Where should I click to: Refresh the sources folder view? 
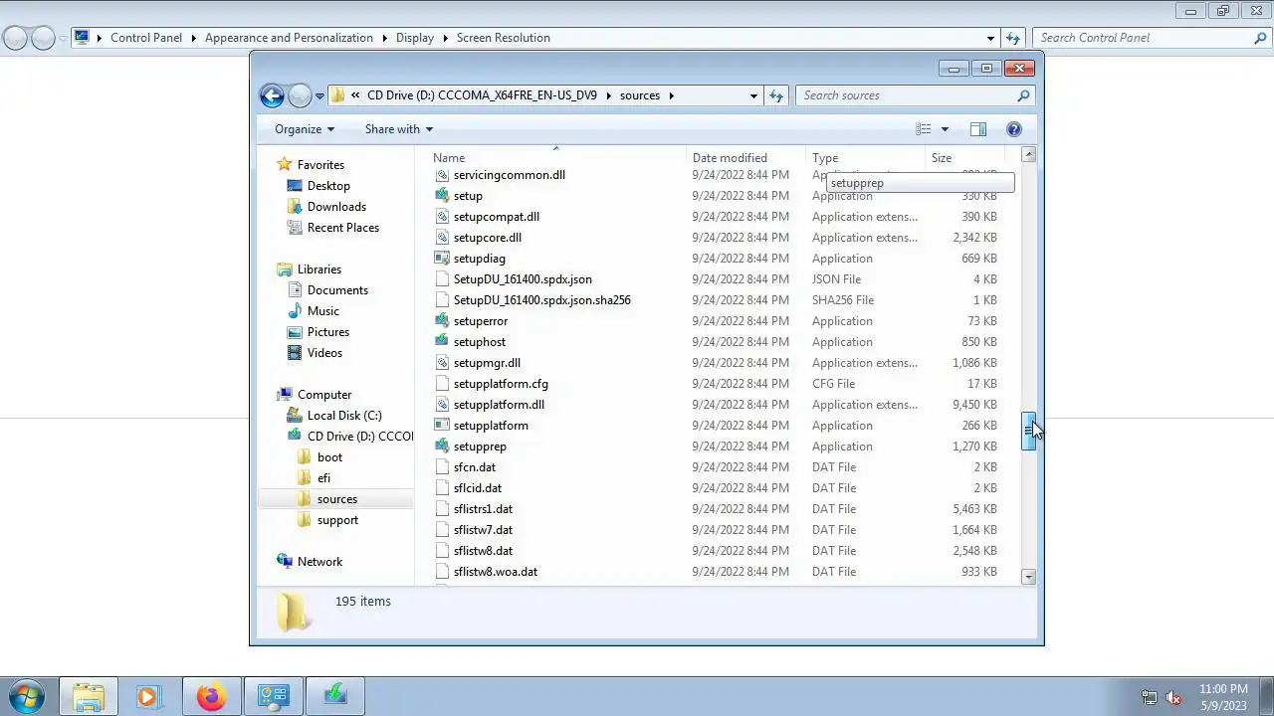[x=776, y=95]
